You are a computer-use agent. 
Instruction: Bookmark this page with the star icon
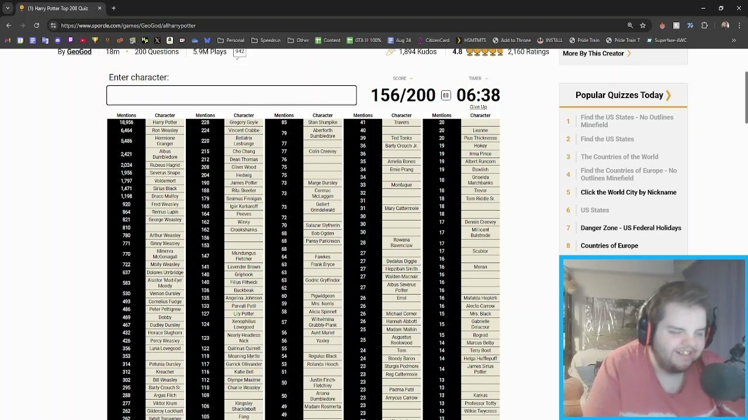(643, 26)
